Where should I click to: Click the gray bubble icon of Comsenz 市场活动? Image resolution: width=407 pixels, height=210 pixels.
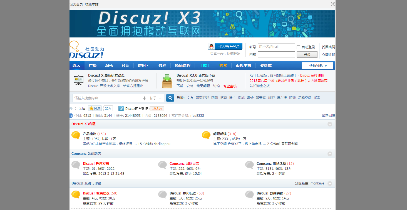pyautogui.click(x=250, y=165)
